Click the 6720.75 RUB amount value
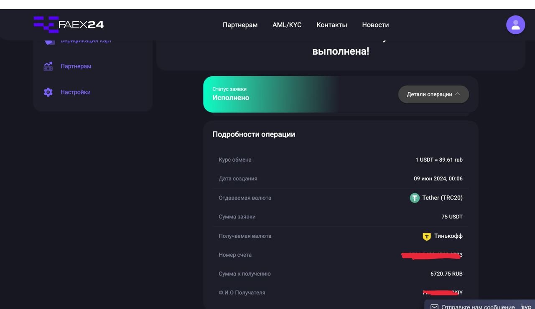The height and width of the screenshot is (309, 535). tap(446, 274)
